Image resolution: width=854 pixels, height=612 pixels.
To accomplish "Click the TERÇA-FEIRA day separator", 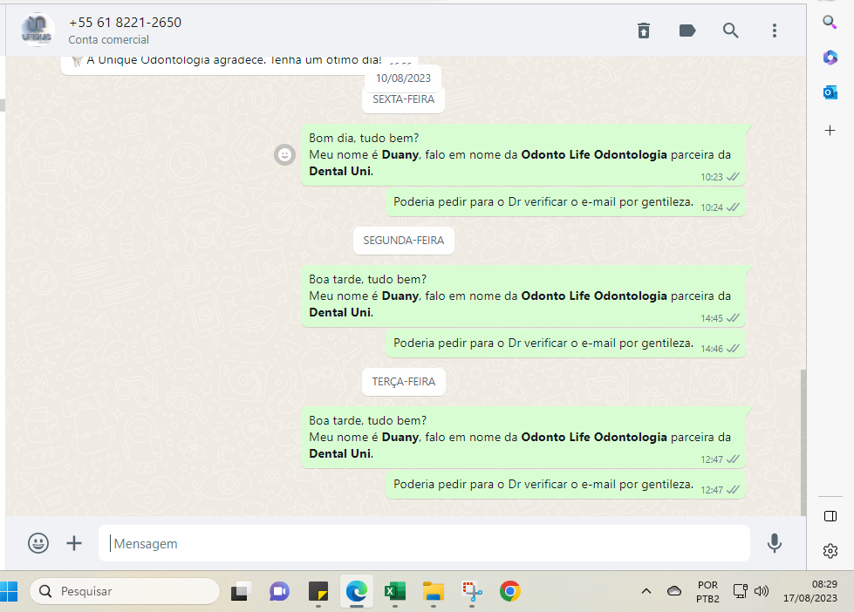I will click(x=404, y=382).
